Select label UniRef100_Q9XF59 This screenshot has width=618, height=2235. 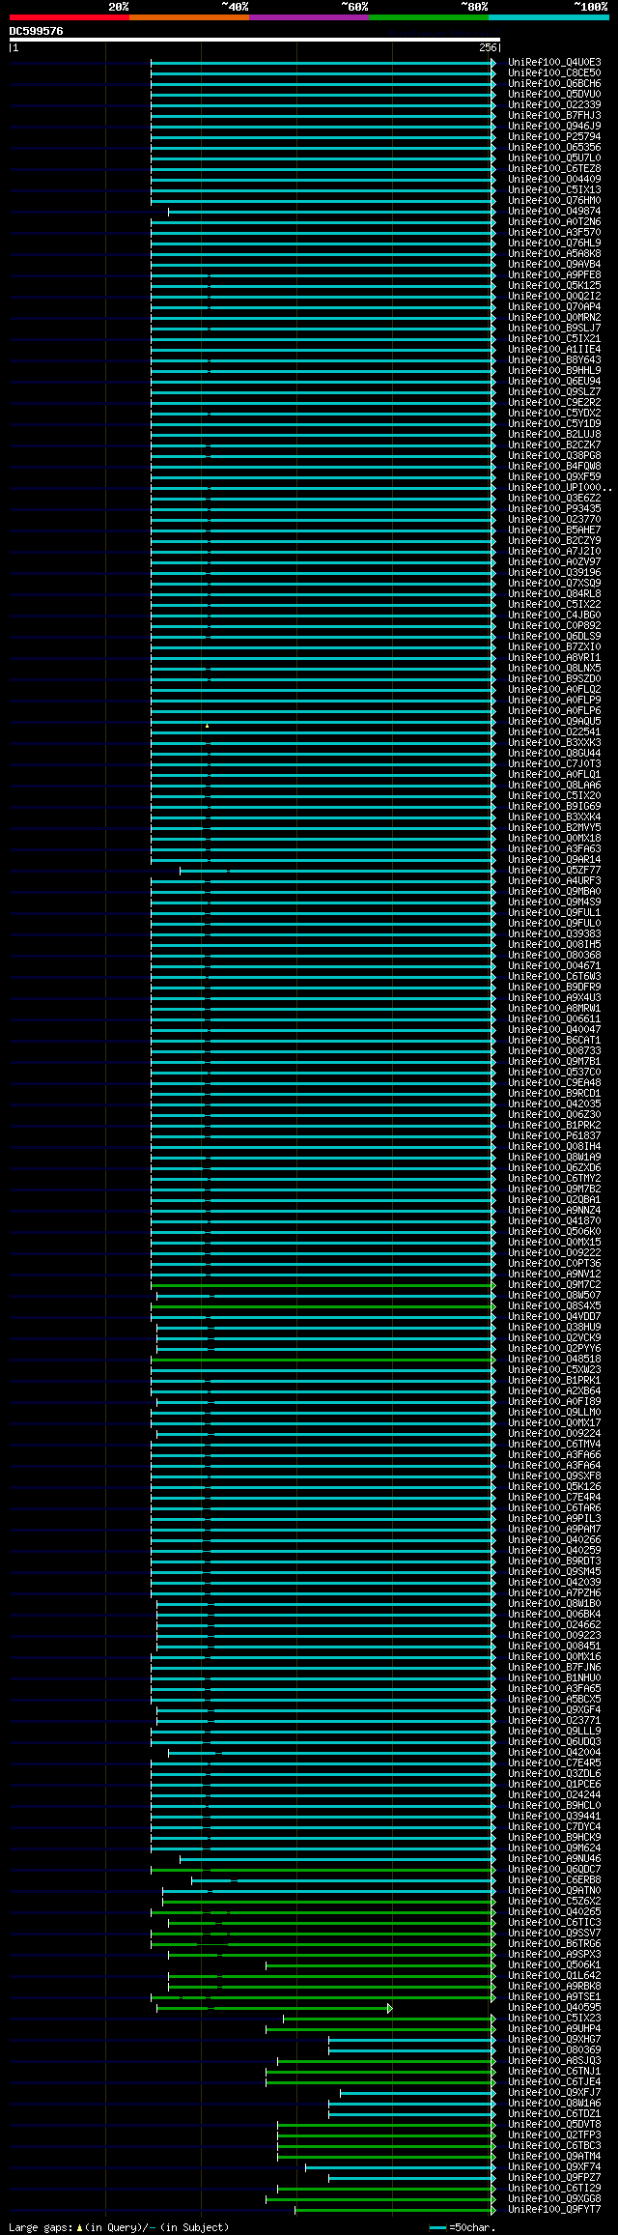554,477
